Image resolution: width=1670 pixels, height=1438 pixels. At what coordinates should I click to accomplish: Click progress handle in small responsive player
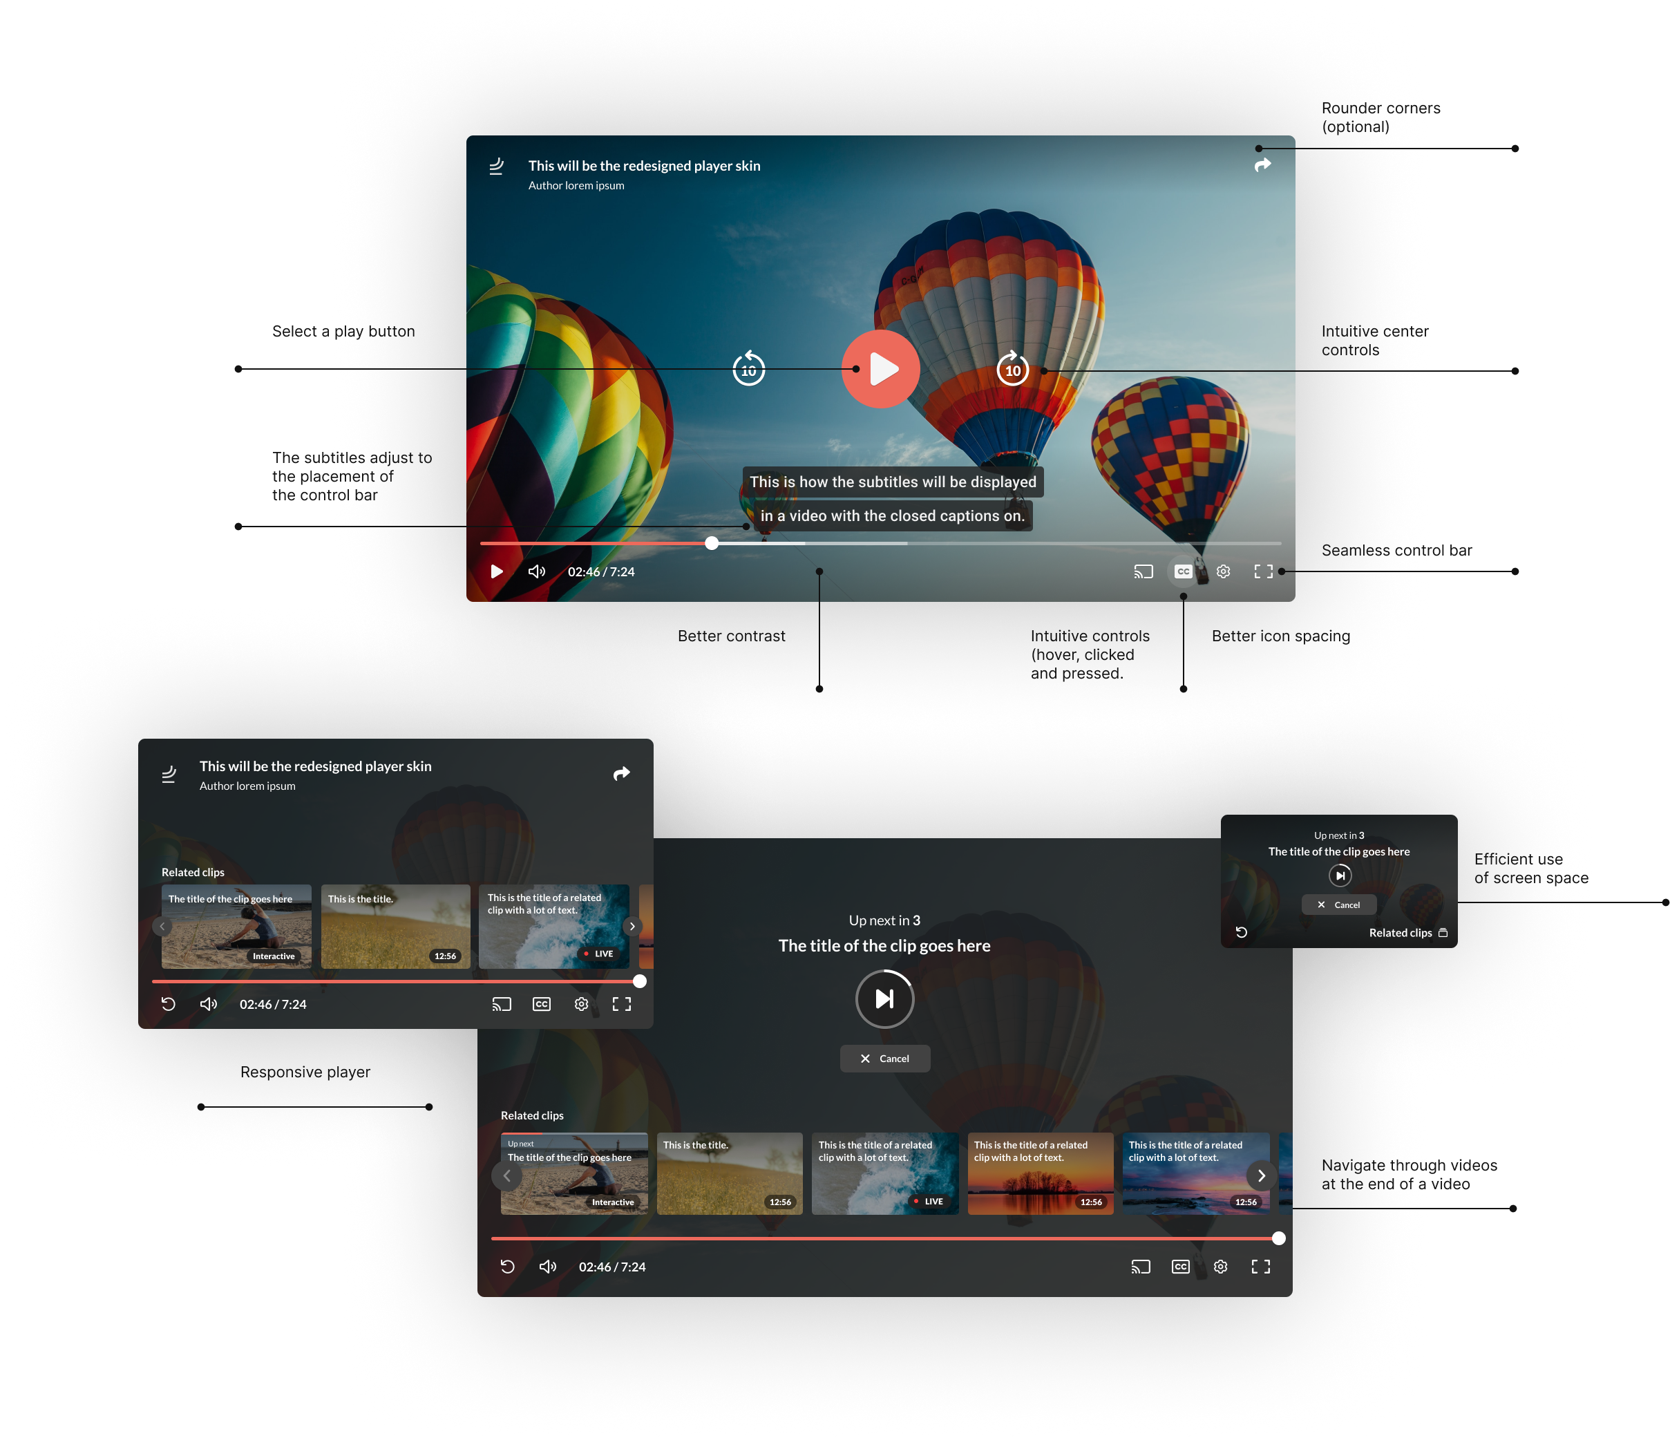coord(640,982)
